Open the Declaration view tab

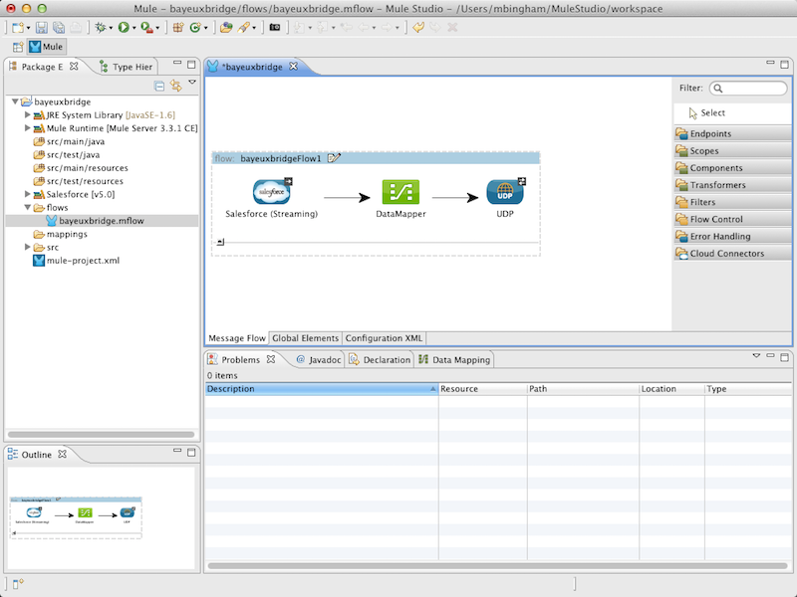pyautogui.click(x=381, y=359)
